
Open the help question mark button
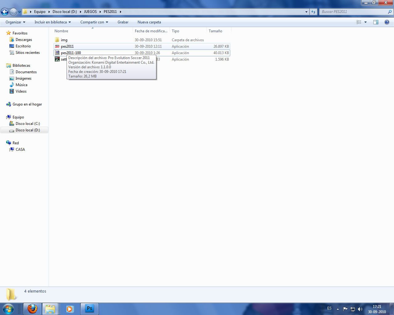click(387, 22)
